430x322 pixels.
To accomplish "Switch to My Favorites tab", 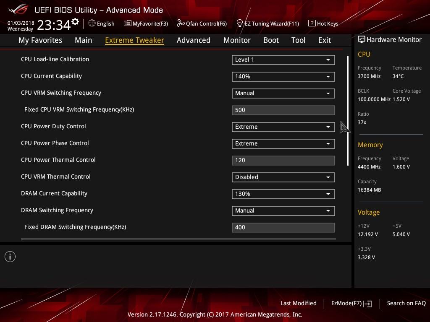I will [x=40, y=40].
